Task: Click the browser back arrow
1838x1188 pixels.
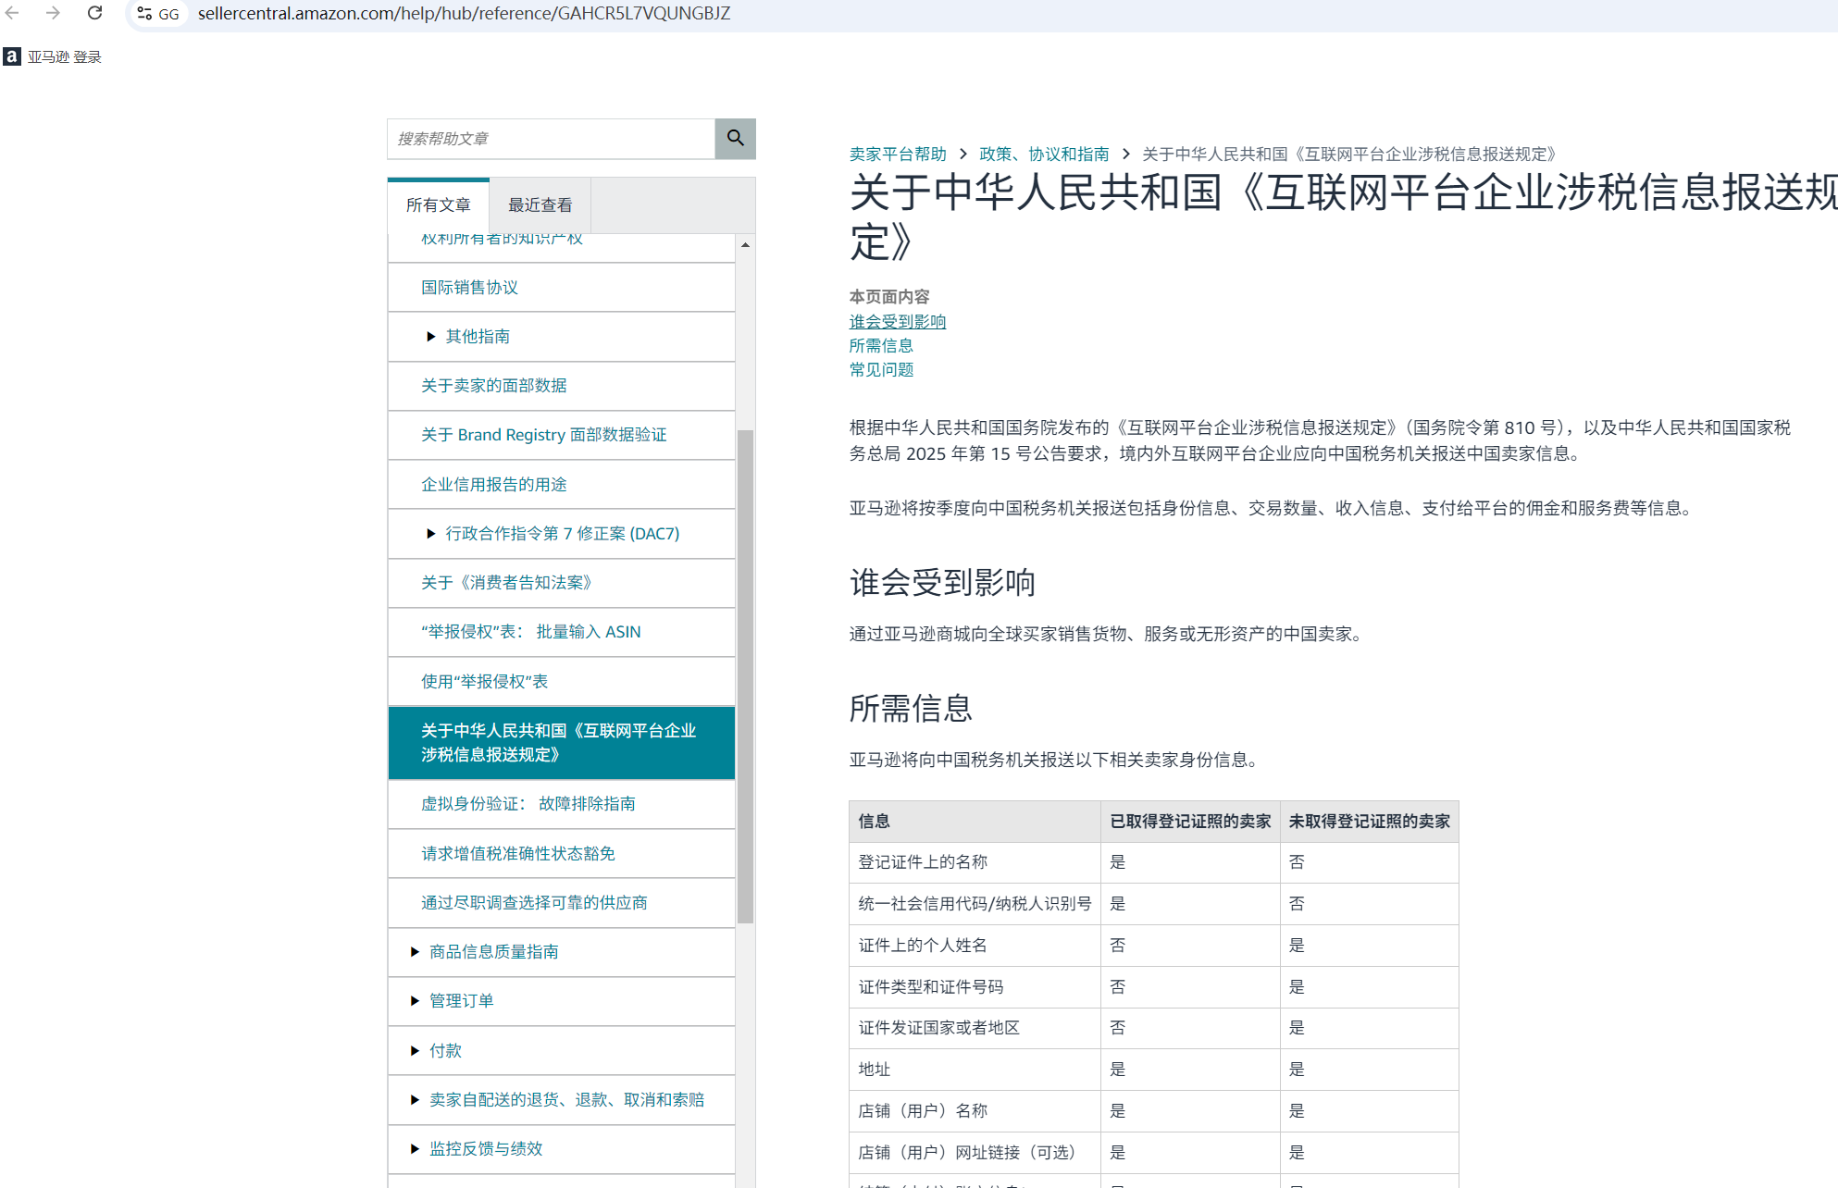Action: click(x=13, y=13)
